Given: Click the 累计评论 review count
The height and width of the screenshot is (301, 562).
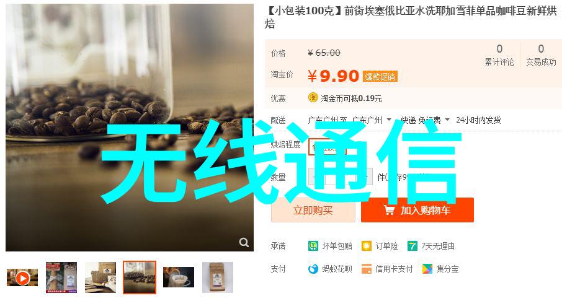Looking at the screenshot, I should [x=499, y=55].
